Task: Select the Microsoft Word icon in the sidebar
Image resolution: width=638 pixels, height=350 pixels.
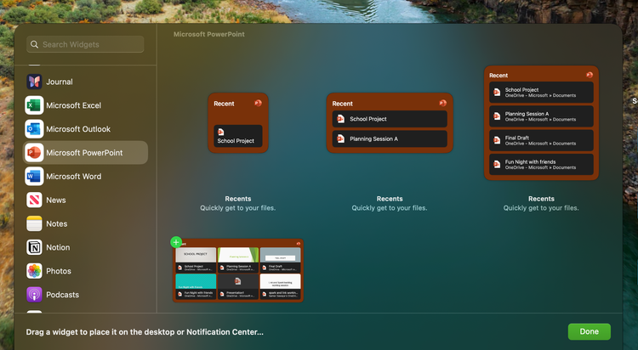Action: [34, 177]
